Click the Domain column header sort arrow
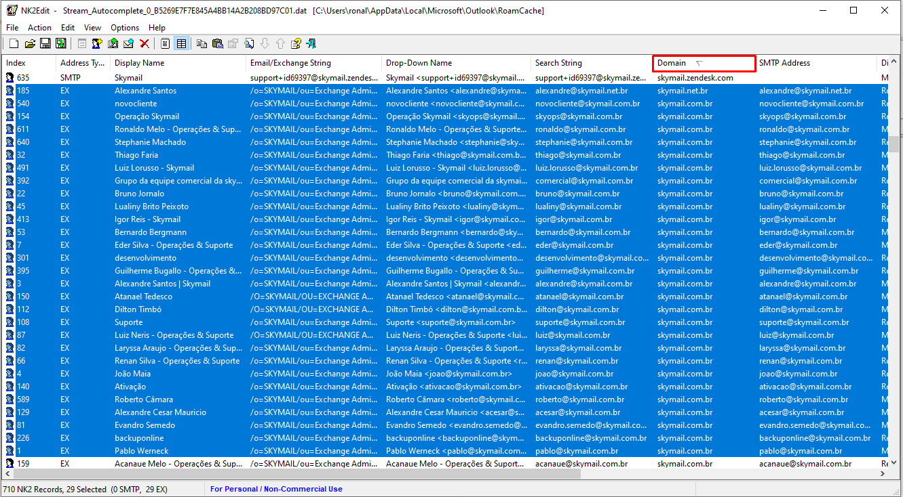903x497 pixels. click(x=700, y=63)
